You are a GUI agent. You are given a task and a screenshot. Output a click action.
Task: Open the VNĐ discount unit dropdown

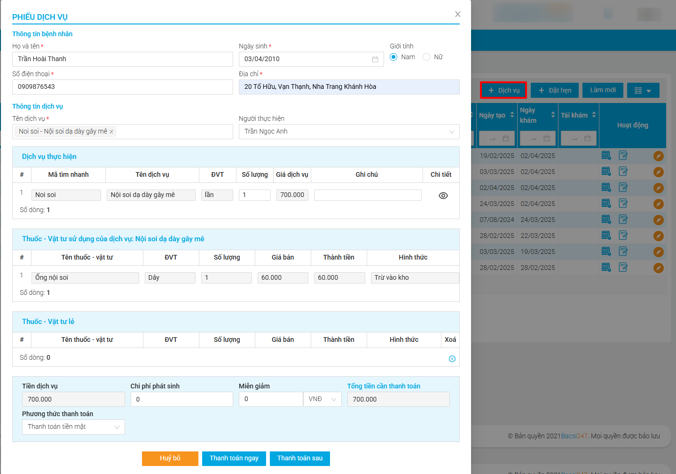click(x=322, y=399)
